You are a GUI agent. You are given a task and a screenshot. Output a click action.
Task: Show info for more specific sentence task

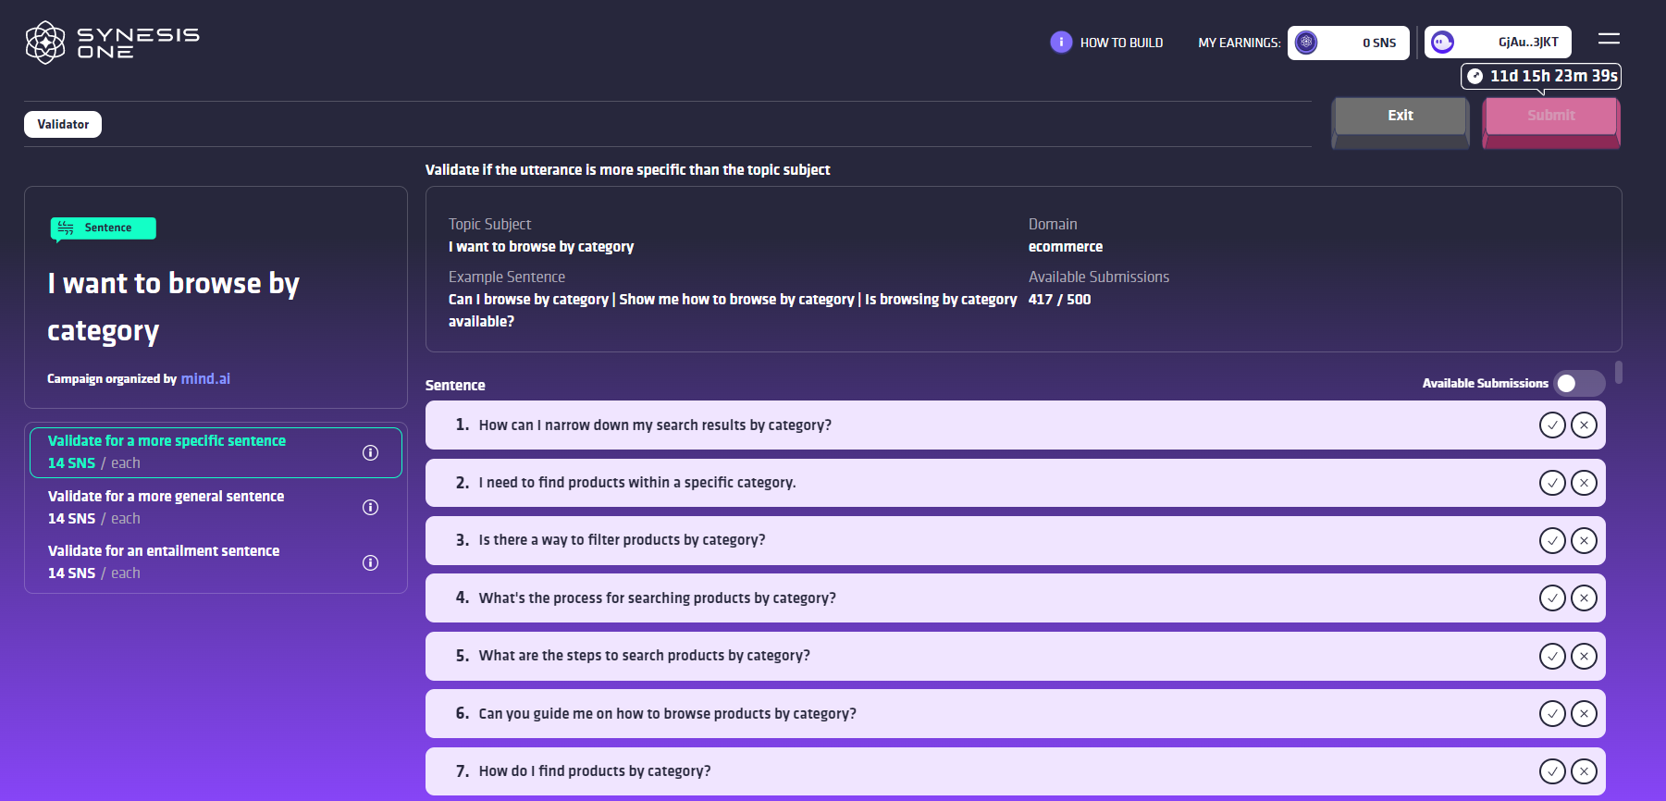(x=370, y=452)
